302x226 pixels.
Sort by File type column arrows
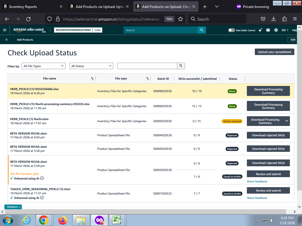[147, 78]
